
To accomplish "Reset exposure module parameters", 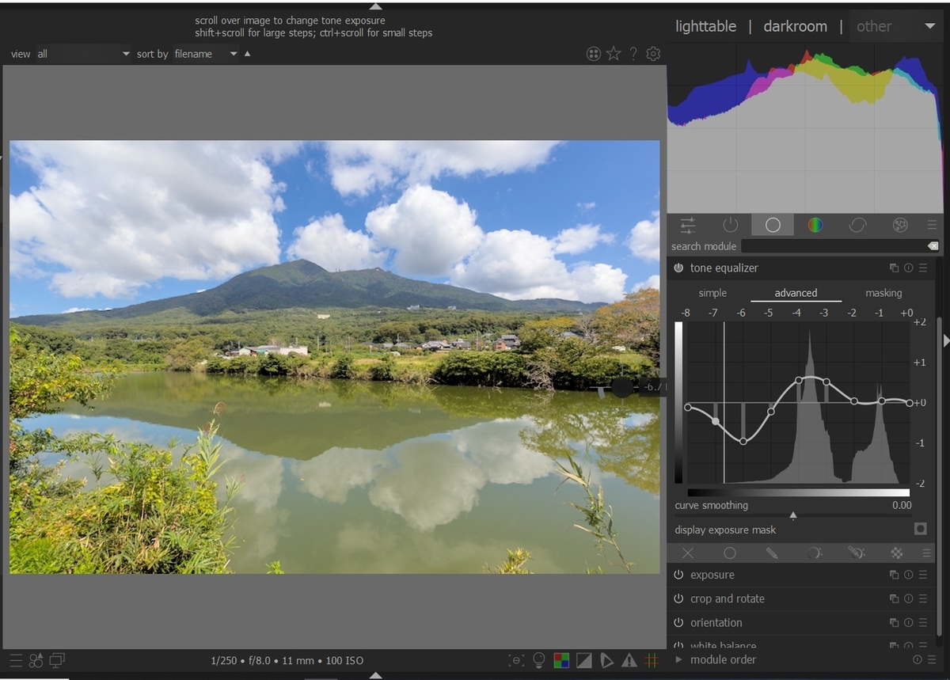I will 908,576.
